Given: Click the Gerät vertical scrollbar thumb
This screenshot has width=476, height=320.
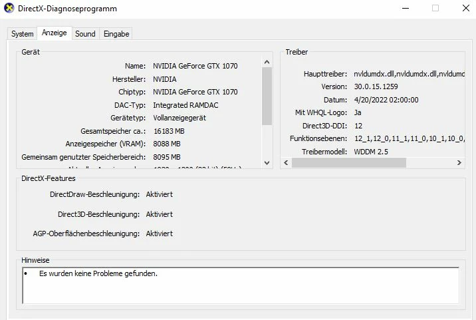Looking at the screenshot, I should [267, 96].
